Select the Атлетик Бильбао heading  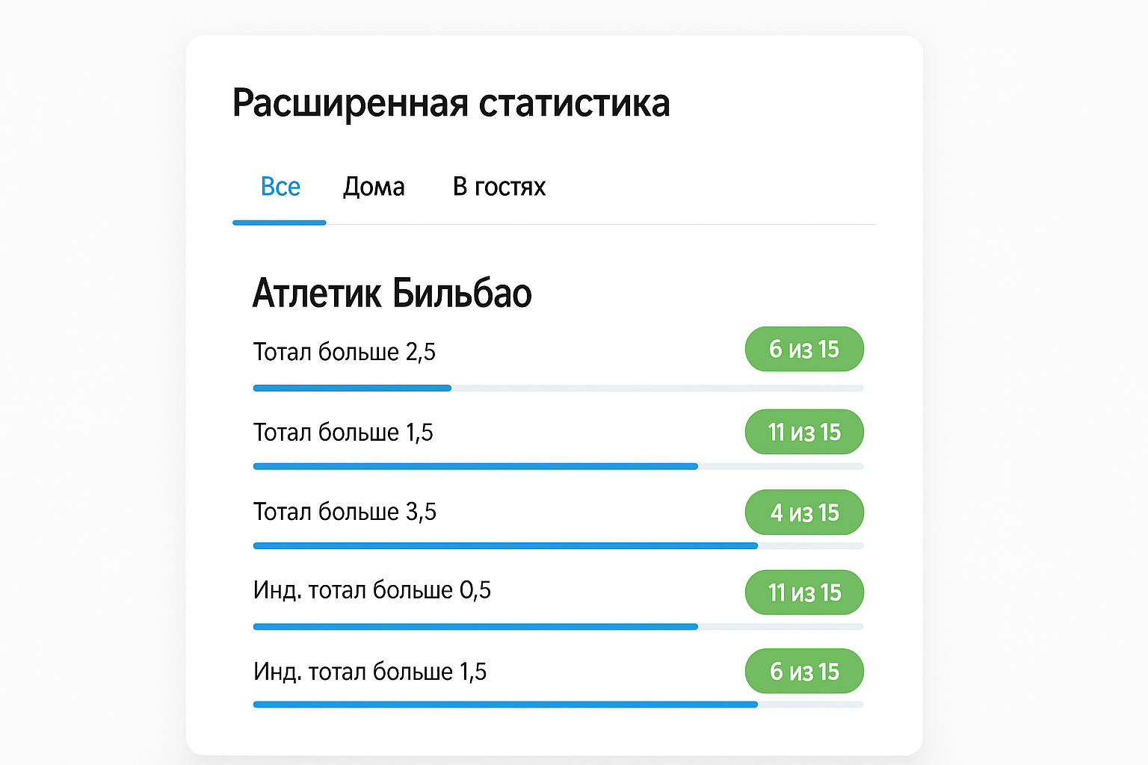click(x=392, y=294)
